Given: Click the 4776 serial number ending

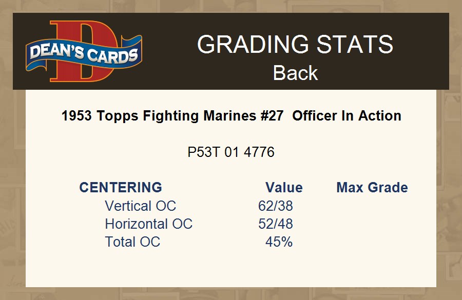Looking at the screenshot, I should 259,152.
